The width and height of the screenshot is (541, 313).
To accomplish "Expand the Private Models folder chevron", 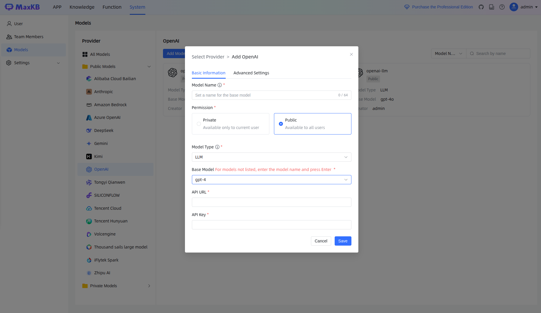I will point(149,286).
